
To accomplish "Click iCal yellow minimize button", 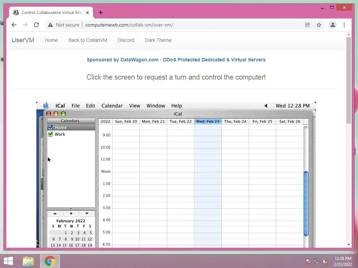I will click(x=56, y=114).
